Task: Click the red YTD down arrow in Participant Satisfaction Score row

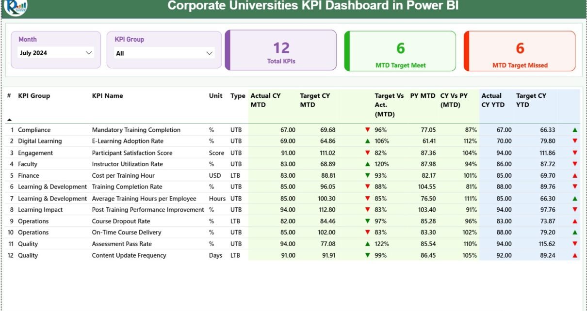Action: pyautogui.click(x=575, y=153)
